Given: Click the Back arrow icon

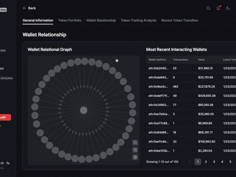Looking at the screenshot, I should 24,8.
